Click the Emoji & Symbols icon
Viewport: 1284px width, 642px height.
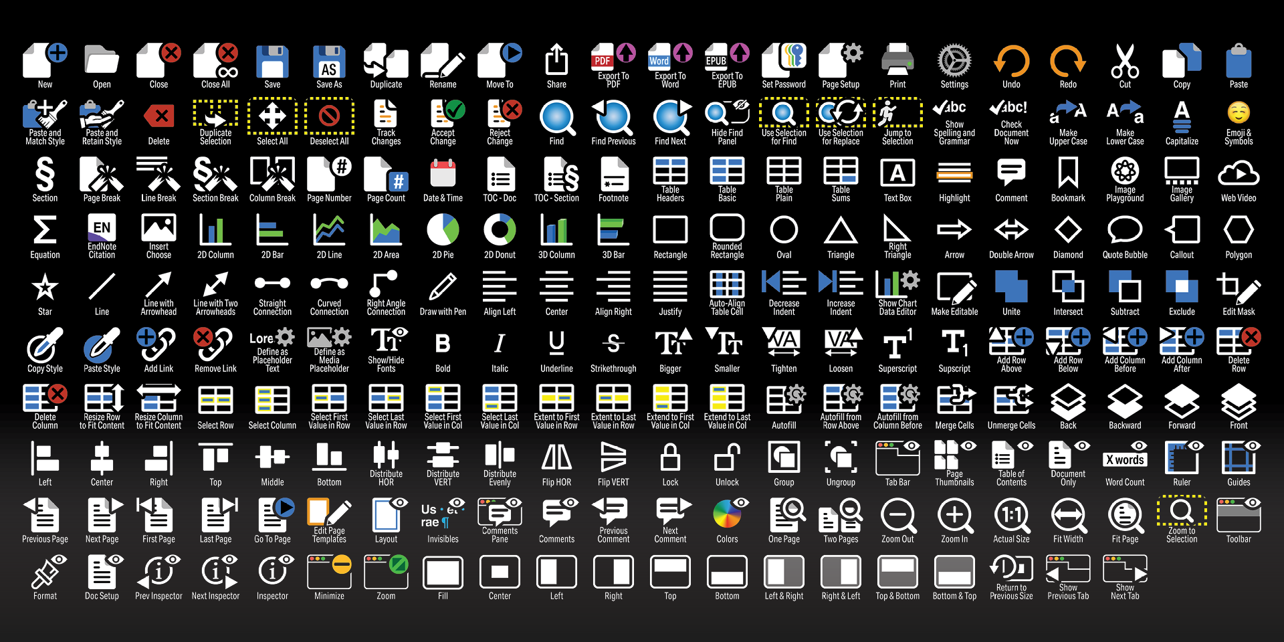pyautogui.click(x=1239, y=112)
